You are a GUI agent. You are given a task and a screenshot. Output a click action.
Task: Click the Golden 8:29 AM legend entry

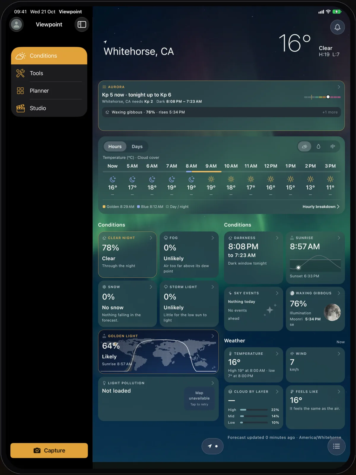click(x=118, y=207)
